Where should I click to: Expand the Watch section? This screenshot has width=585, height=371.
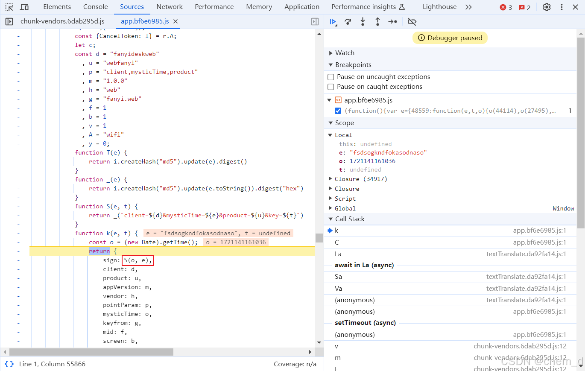coord(345,53)
